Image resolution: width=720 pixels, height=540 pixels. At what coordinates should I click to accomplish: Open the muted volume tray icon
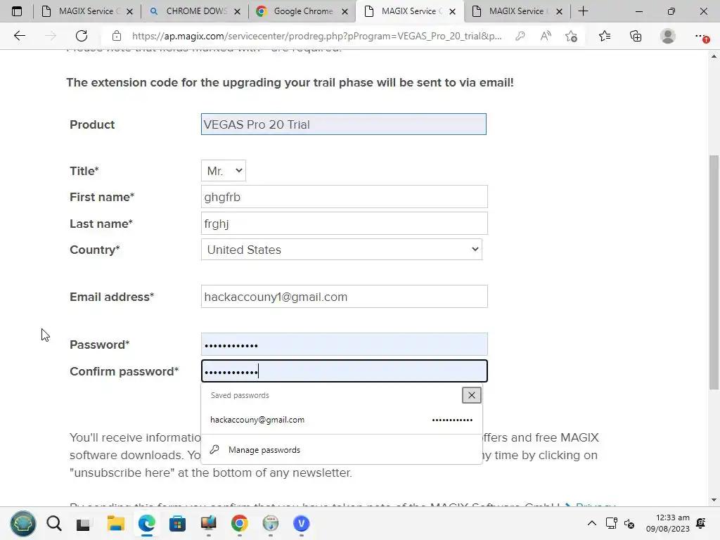pos(629,523)
